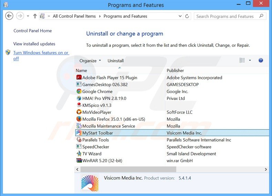Click the scrollbar's right arrow

tap(266, 169)
